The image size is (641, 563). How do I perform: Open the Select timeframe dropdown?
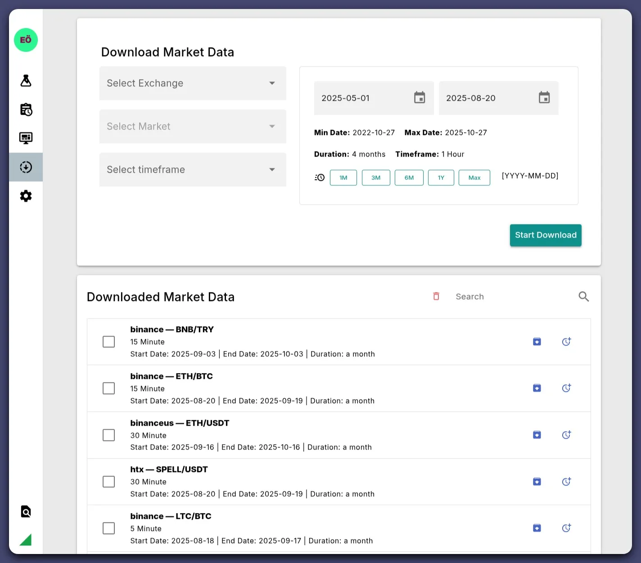click(x=192, y=170)
